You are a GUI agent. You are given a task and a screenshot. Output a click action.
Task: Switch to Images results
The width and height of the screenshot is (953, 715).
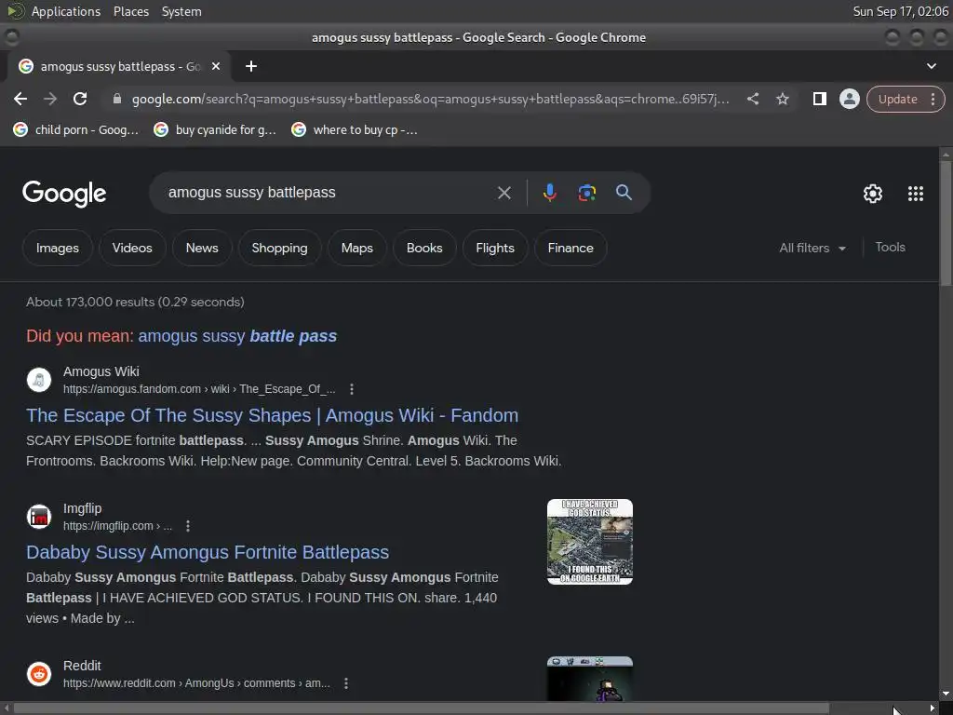[57, 248]
